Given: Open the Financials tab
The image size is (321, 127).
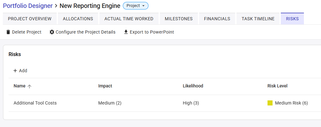Looking at the screenshot, I should [x=217, y=19].
